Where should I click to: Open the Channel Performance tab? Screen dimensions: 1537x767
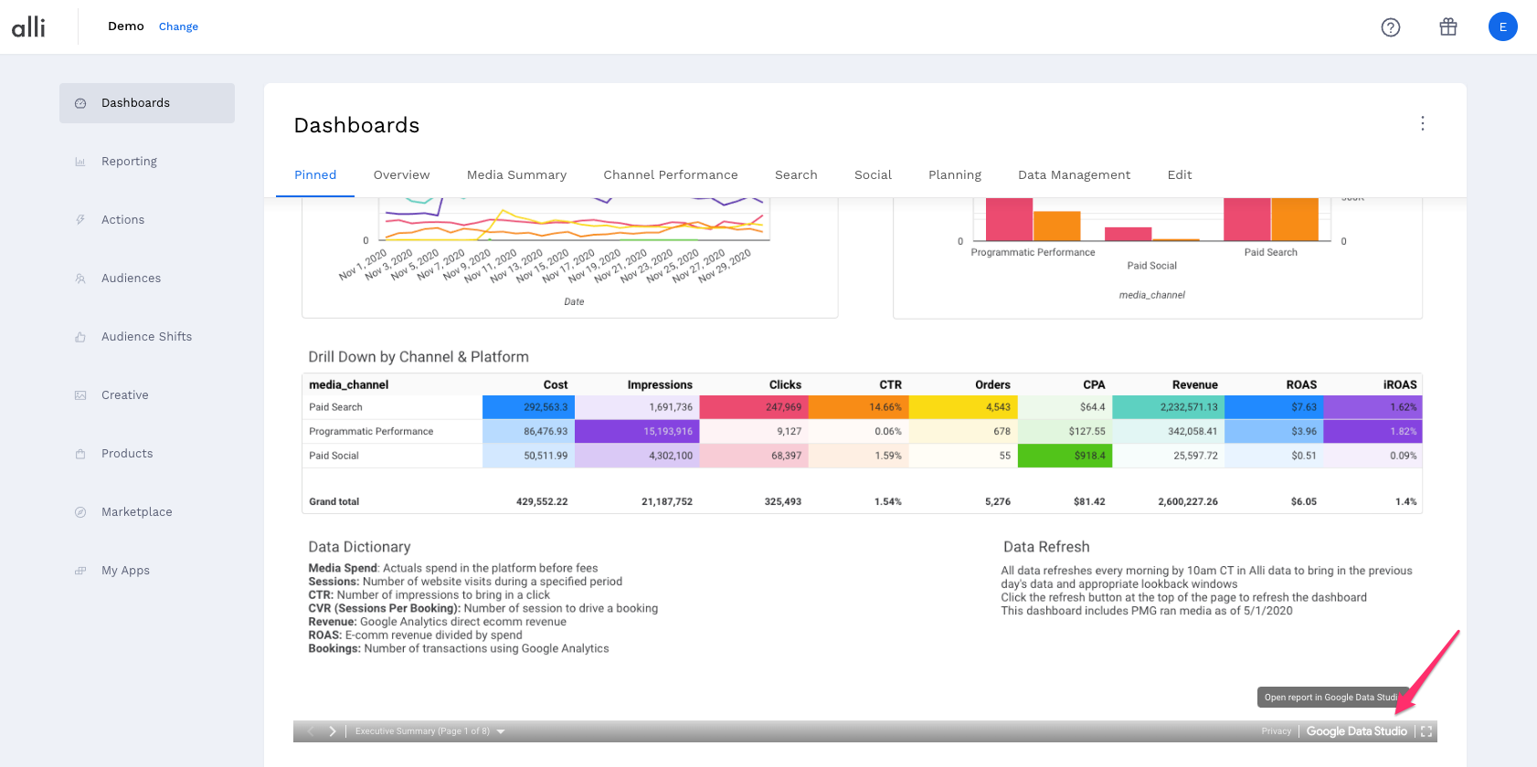tap(670, 175)
